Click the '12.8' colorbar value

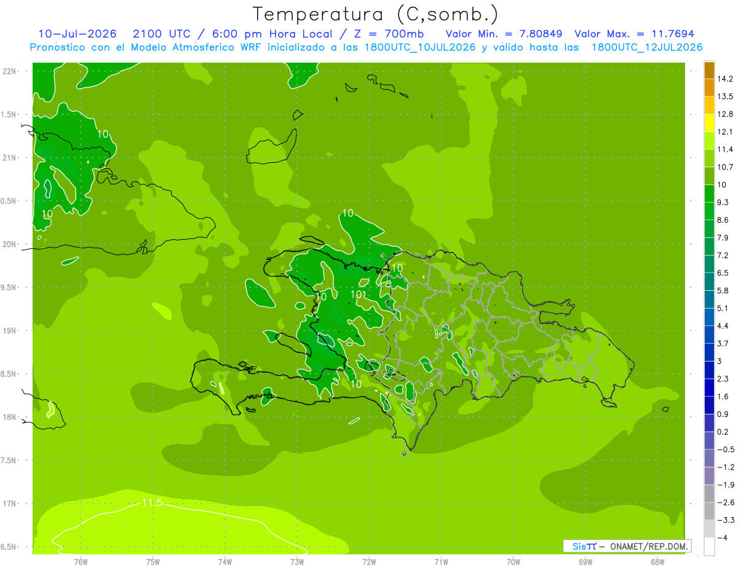tap(726, 114)
